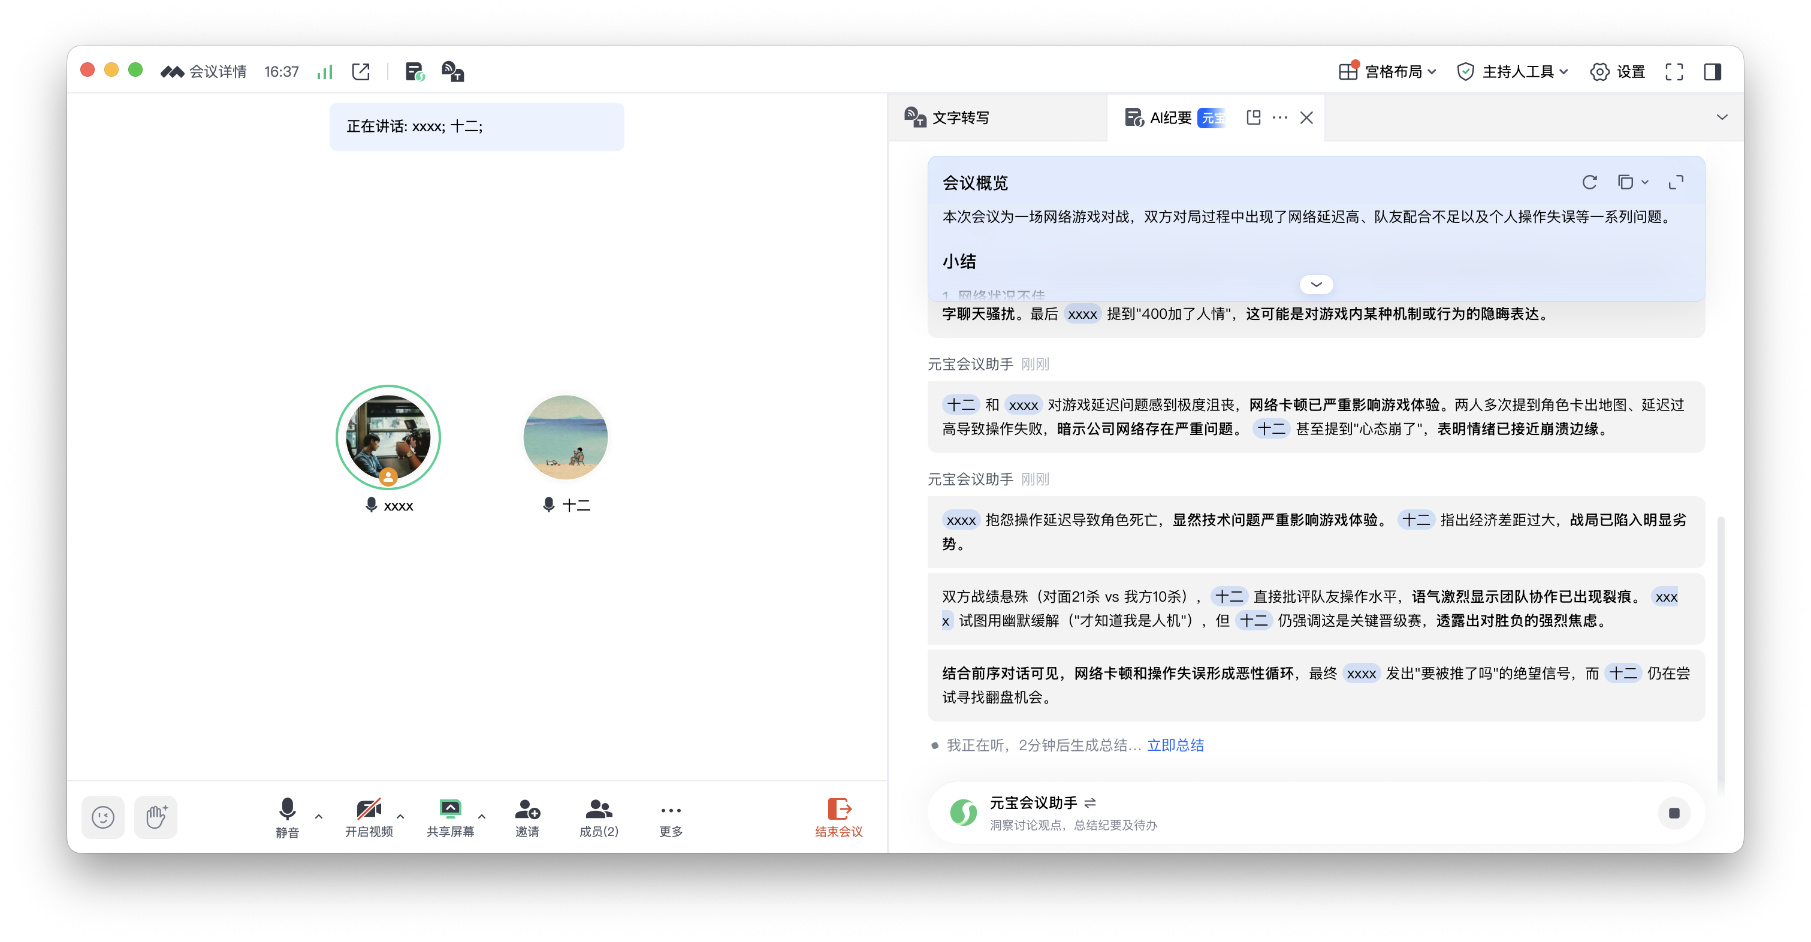Viewport: 1811px width, 942px height.
Task: Expand the collapsed 会议概览 card
Action: point(1316,284)
